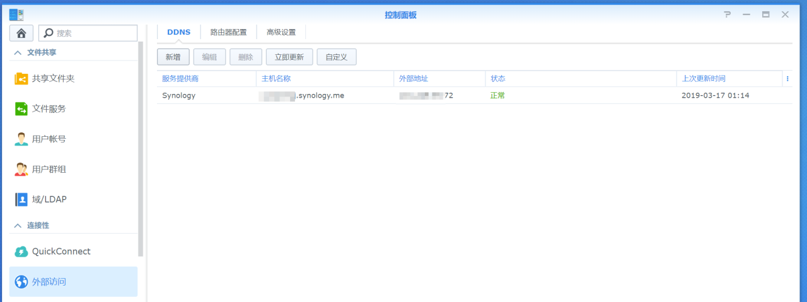Open 文件服务 in sidebar
Image resolution: width=807 pixels, height=302 pixels.
[73, 109]
